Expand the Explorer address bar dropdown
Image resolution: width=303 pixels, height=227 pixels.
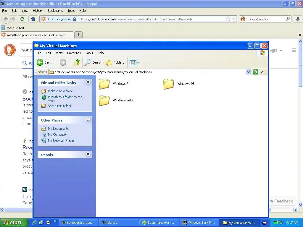pos(249,72)
